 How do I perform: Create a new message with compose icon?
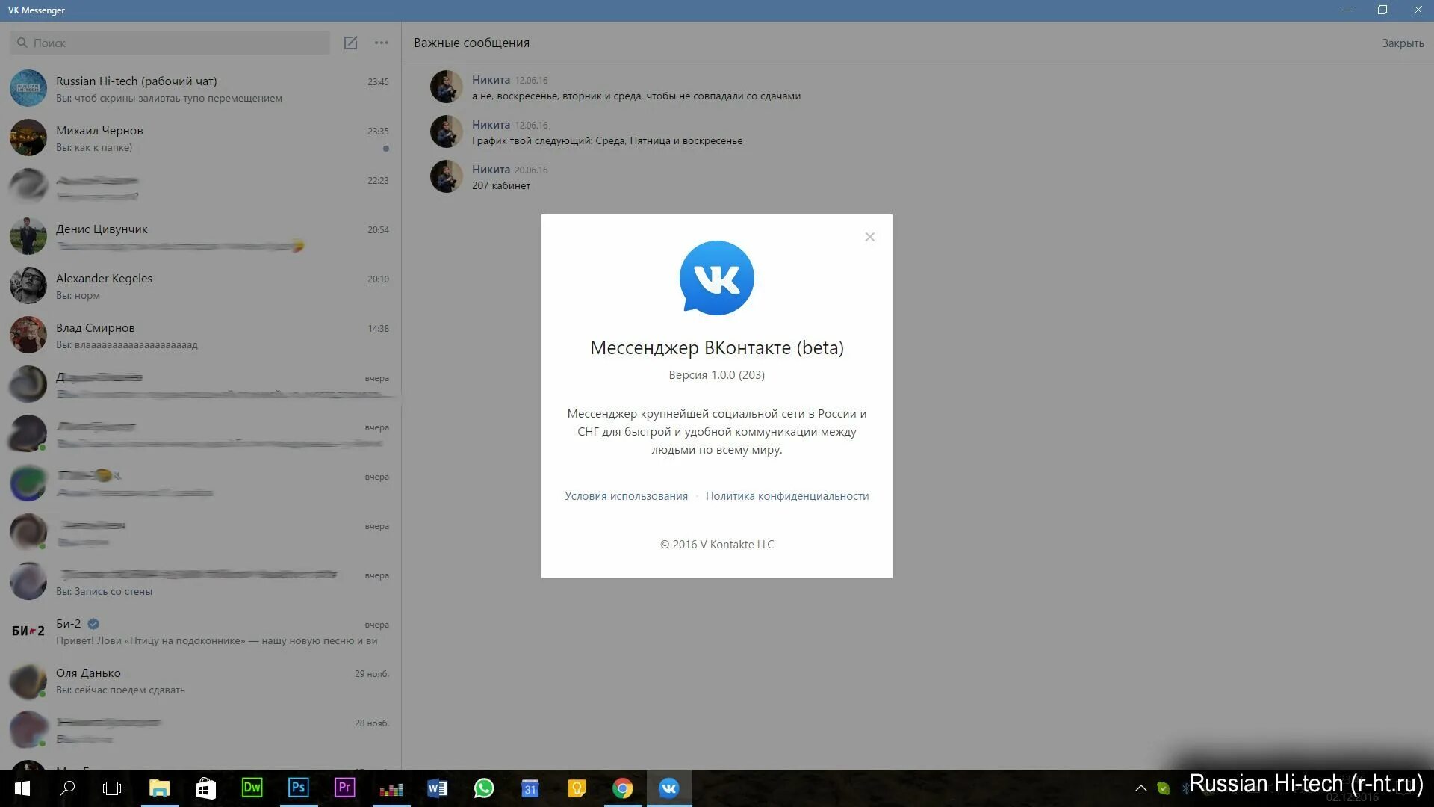(x=350, y=43)
